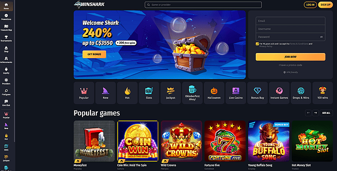Go to previous popular games page
The width and height of the screenshot is (337, 171).
[308, 113]
